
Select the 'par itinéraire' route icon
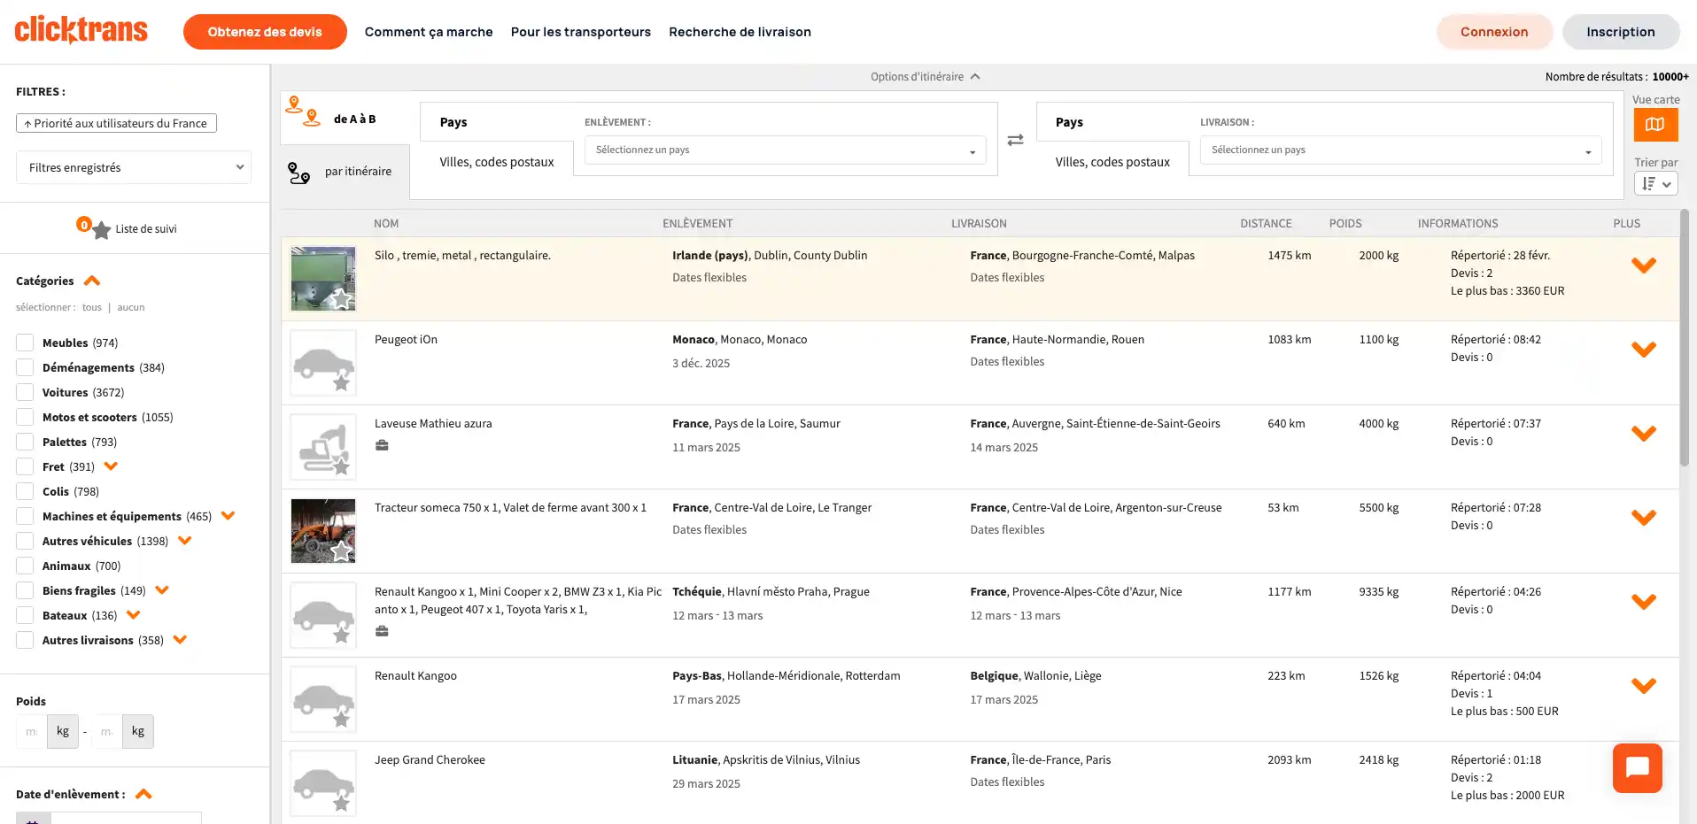pyautogui.click(x=299, y=173)
